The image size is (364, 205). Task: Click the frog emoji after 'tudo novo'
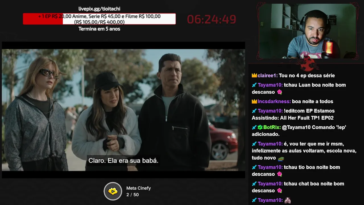coord(281,158)
